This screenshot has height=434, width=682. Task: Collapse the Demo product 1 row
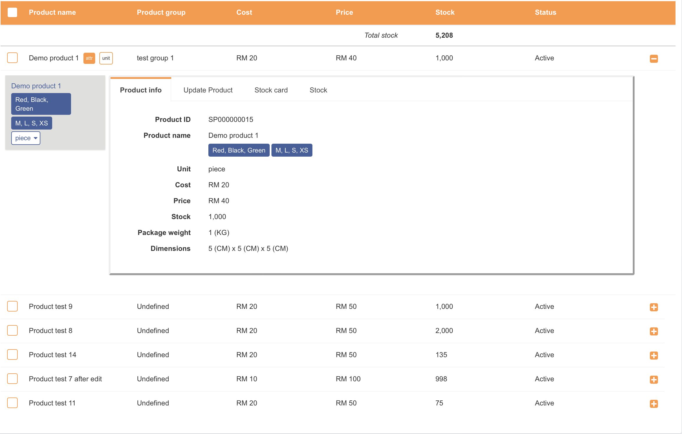(653, 59)
